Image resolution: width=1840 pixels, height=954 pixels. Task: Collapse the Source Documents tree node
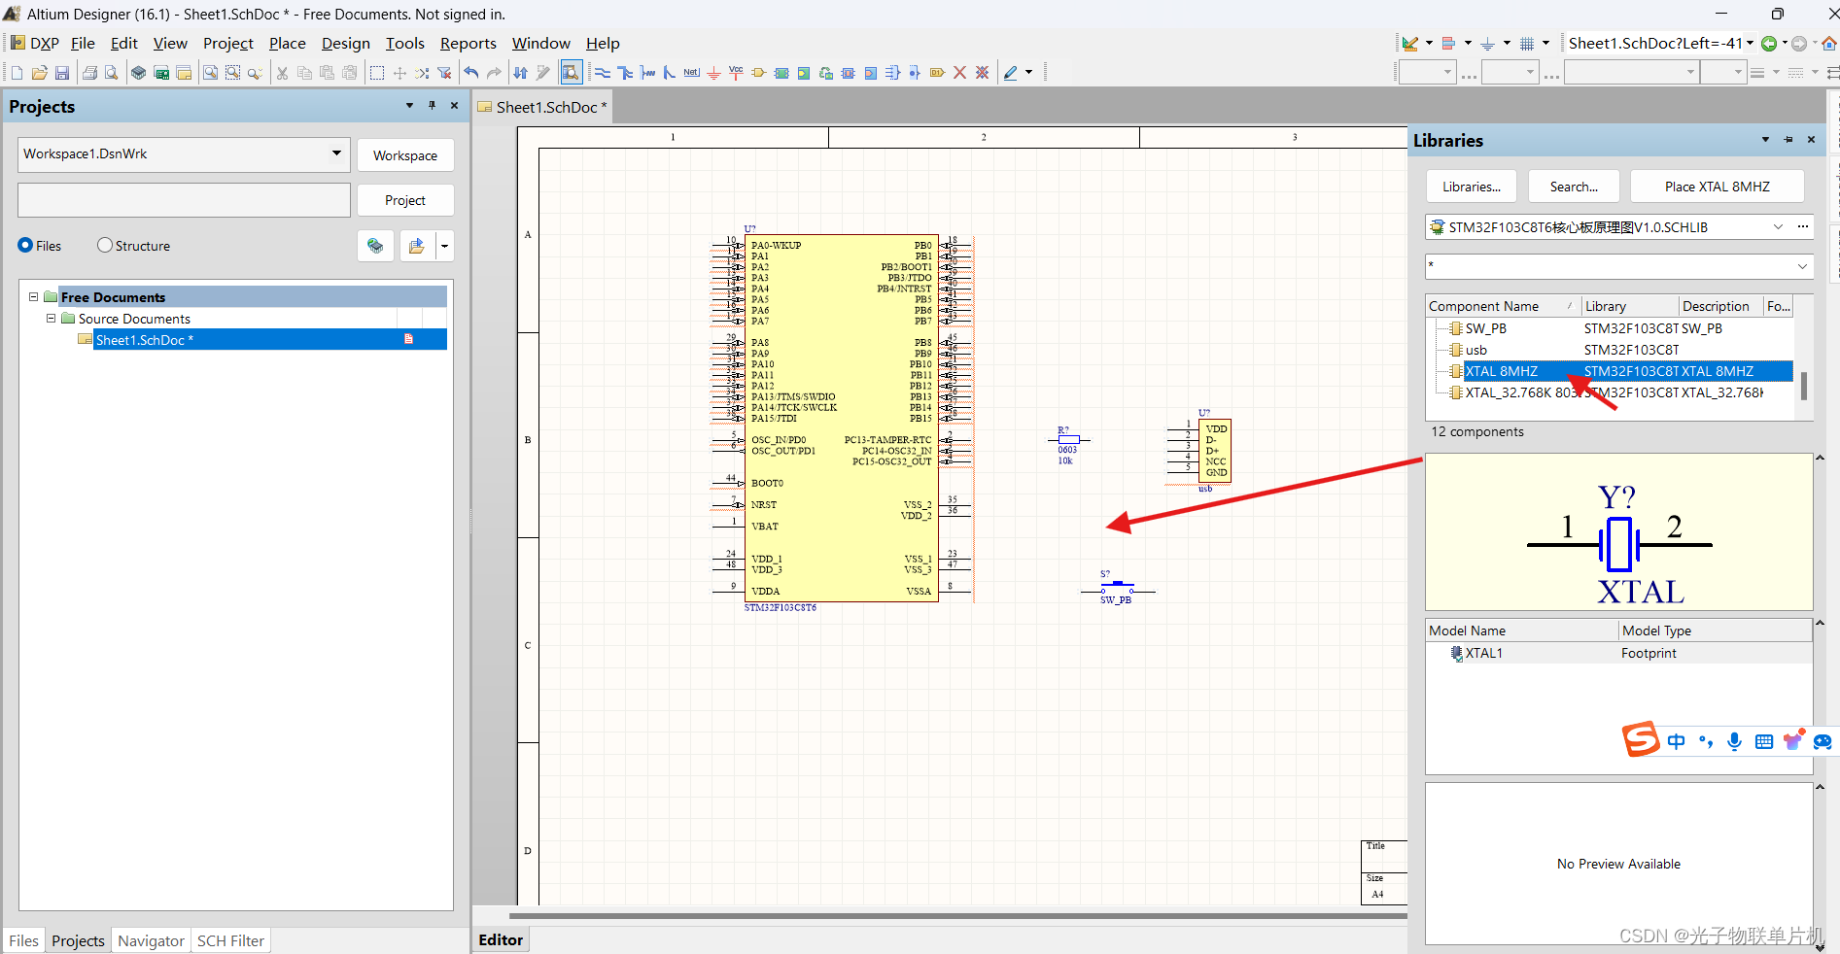[52, 319]
